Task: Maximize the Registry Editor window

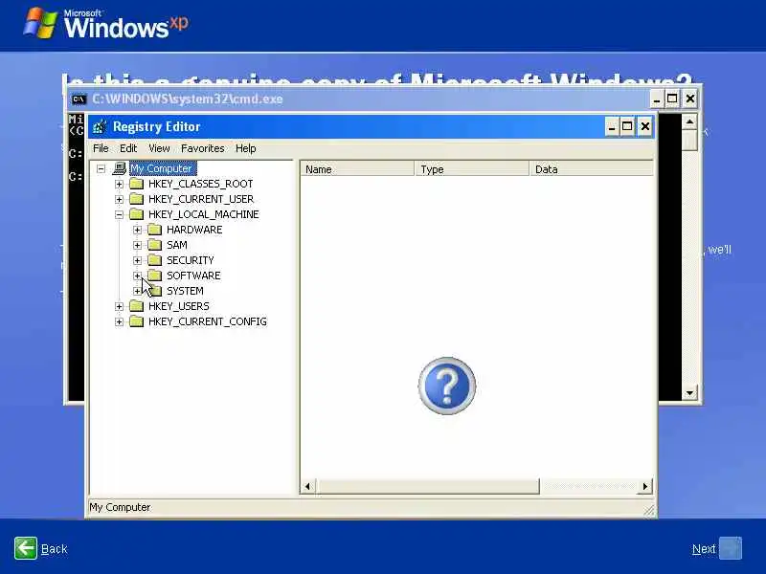Action: click(627, 127)
